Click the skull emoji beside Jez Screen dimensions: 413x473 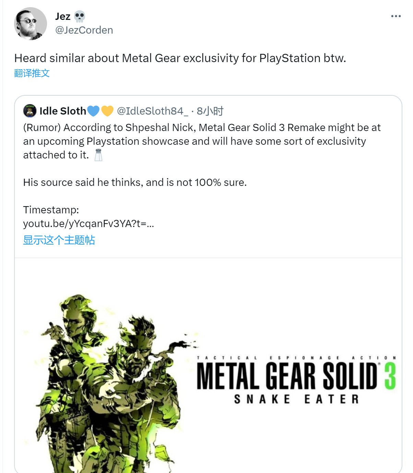coord(80,16)
